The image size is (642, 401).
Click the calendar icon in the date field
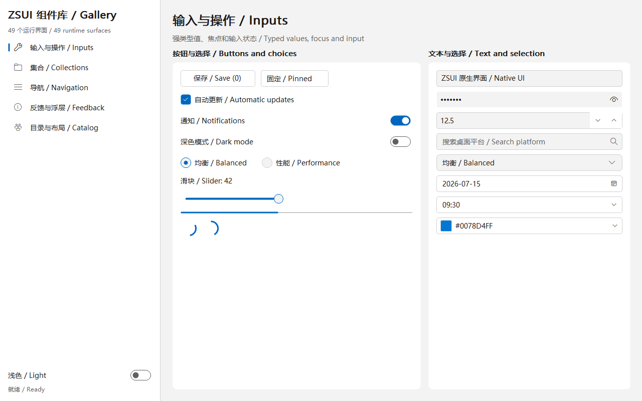[x=614, y=183]
